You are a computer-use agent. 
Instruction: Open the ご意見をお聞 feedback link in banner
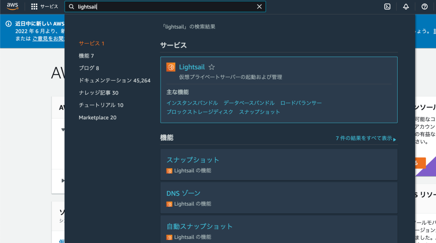[x=49, y=39]
